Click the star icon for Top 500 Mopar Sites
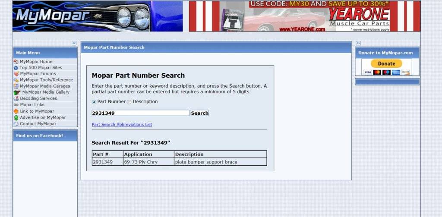Screen dimensions: 442x217 pos(16,68)
